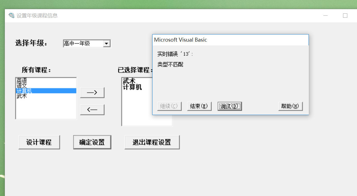The image size is (357, 196).
Task: Click the 类型不匹配 error message text
Action: (x=170, y=64)
